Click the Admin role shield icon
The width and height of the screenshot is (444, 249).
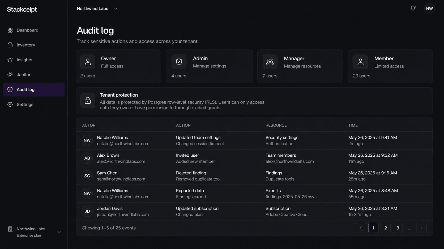pyautogui.click(x=179, y=62)
